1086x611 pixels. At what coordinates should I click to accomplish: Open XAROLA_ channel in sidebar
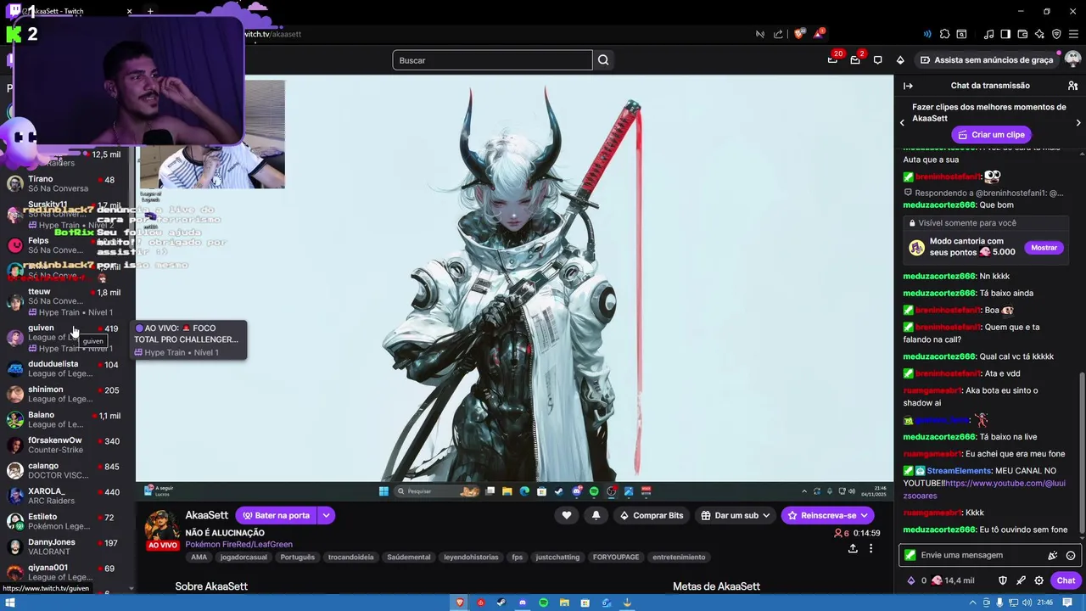click(x=66, y=496)
